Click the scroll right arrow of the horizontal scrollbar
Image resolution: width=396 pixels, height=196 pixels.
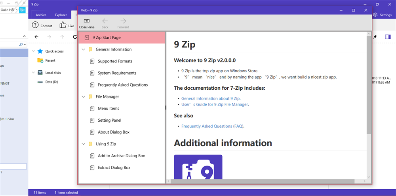click(x=364, y=181)
